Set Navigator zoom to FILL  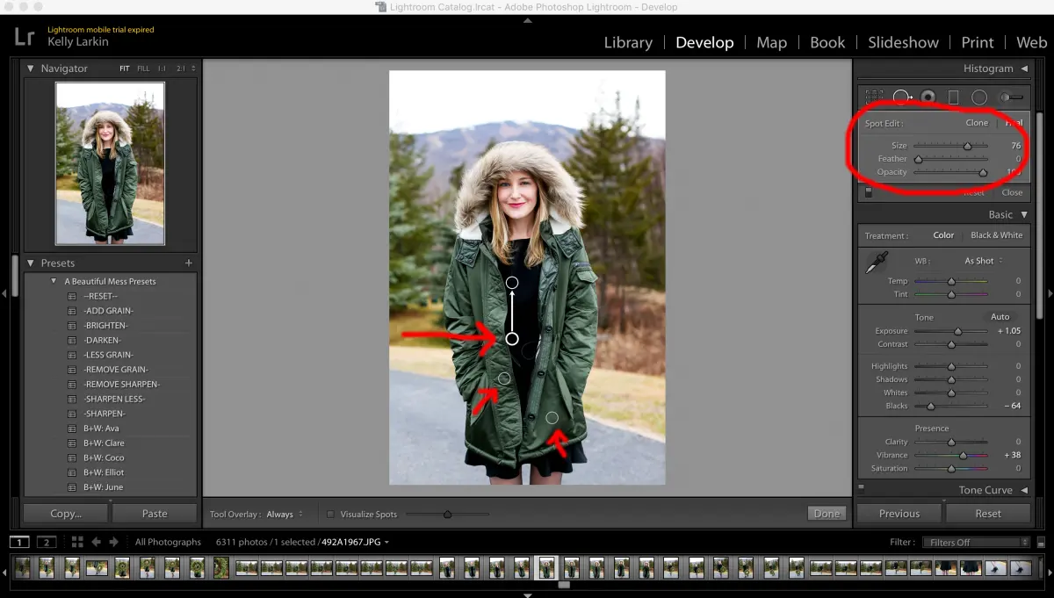point(143,68)
